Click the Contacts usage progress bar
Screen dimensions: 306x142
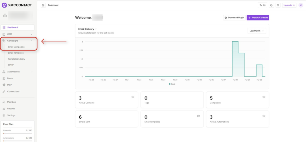(x=18, y=133)
